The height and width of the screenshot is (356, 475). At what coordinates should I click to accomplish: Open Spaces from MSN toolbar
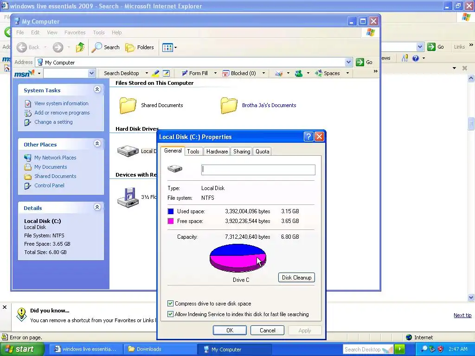click(x=327, y=73)
